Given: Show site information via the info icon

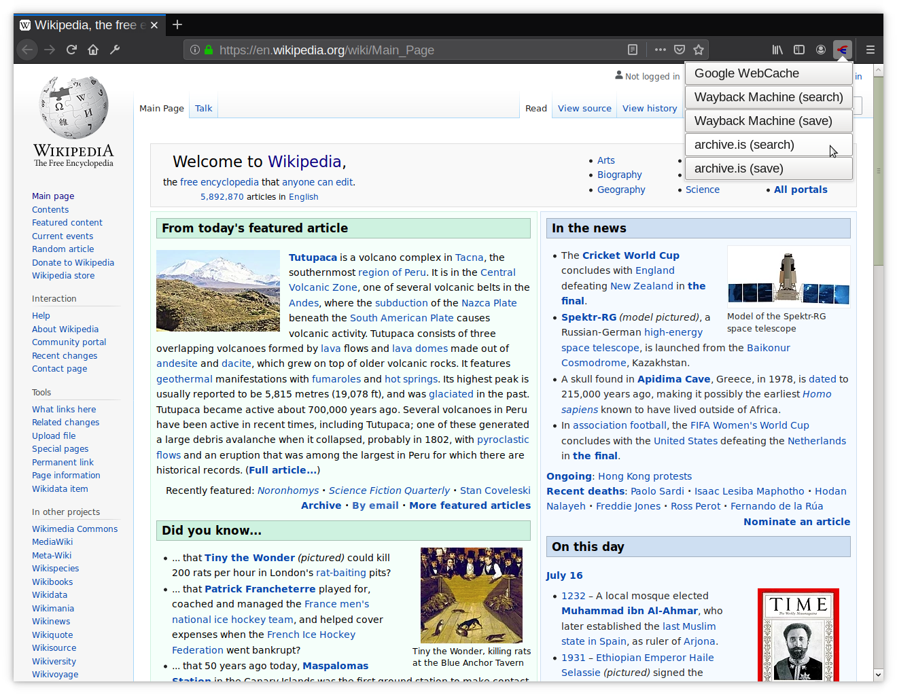Looking at the screenshot, I should point(195,50).
